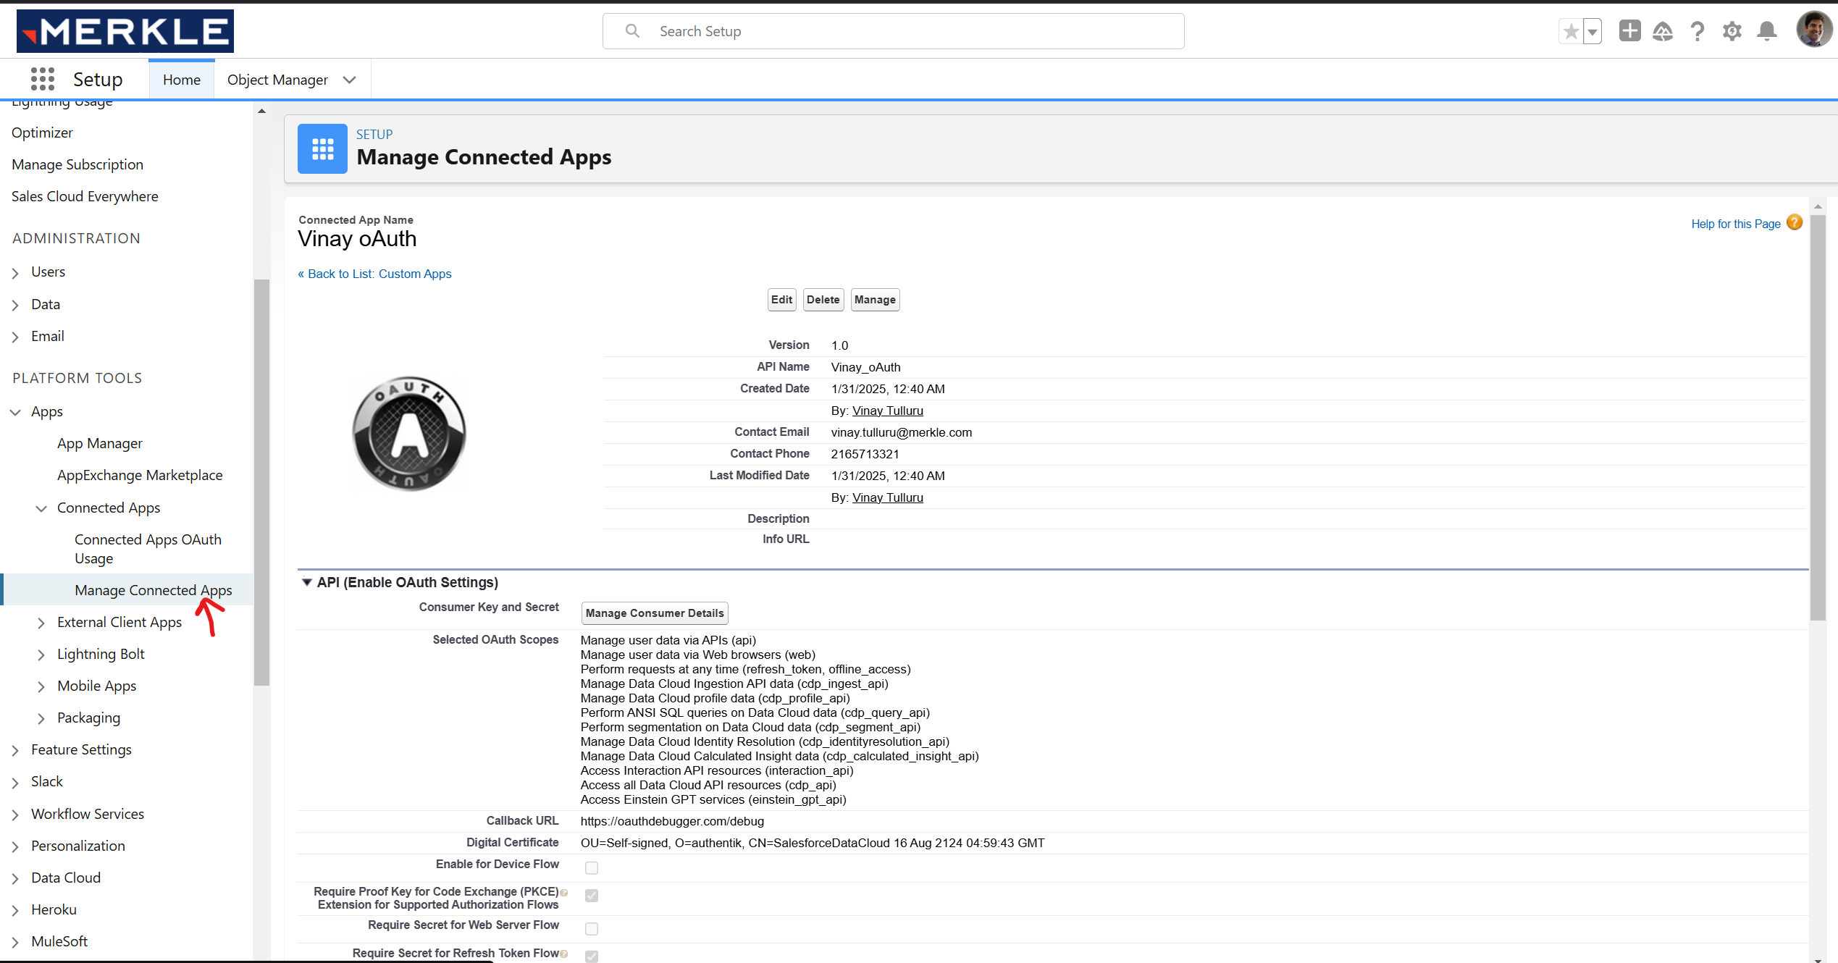Viewport: 1838px width, 963px height.
Task: Open Last Modified By Vinay Tulluru link
Action: pos(888,497)
